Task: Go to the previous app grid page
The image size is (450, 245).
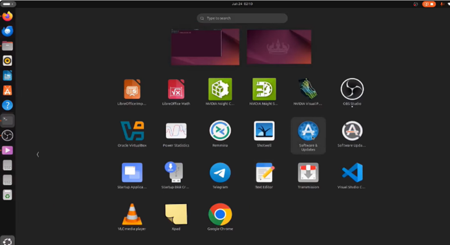Action: tap(38, 154)
